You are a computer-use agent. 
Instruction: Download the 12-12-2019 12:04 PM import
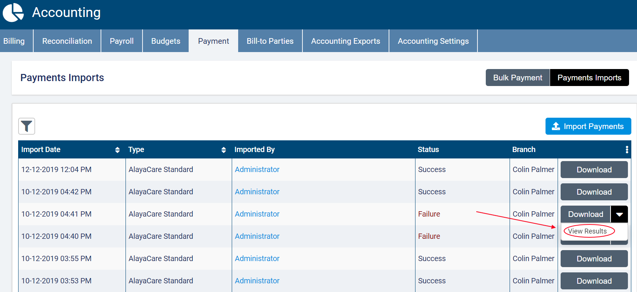594,170
